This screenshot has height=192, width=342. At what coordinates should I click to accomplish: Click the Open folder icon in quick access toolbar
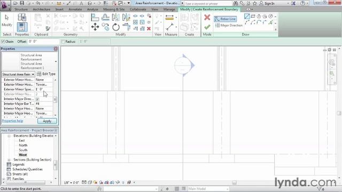pyautogui.click(x=15, y=3)
